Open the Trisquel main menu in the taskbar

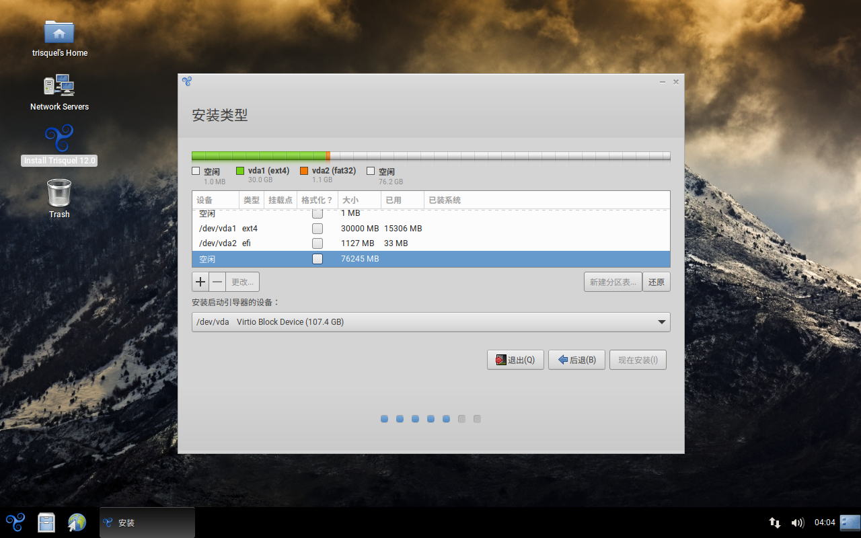point(15,523)
